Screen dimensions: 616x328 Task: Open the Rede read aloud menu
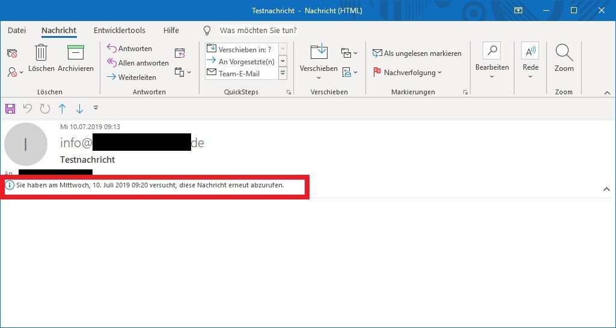click(x=530, y=61)
